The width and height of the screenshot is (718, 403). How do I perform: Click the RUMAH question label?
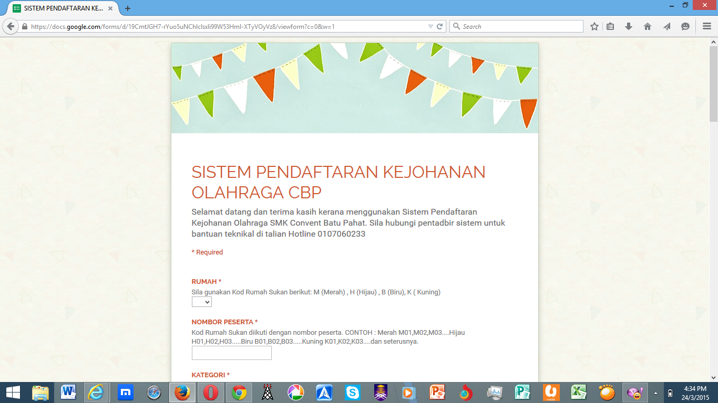click(x=206, y=282)
